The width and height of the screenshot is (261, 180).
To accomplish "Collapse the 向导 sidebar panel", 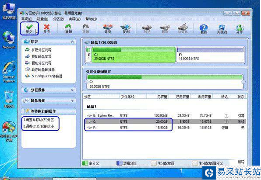I will tap(72, 42).
